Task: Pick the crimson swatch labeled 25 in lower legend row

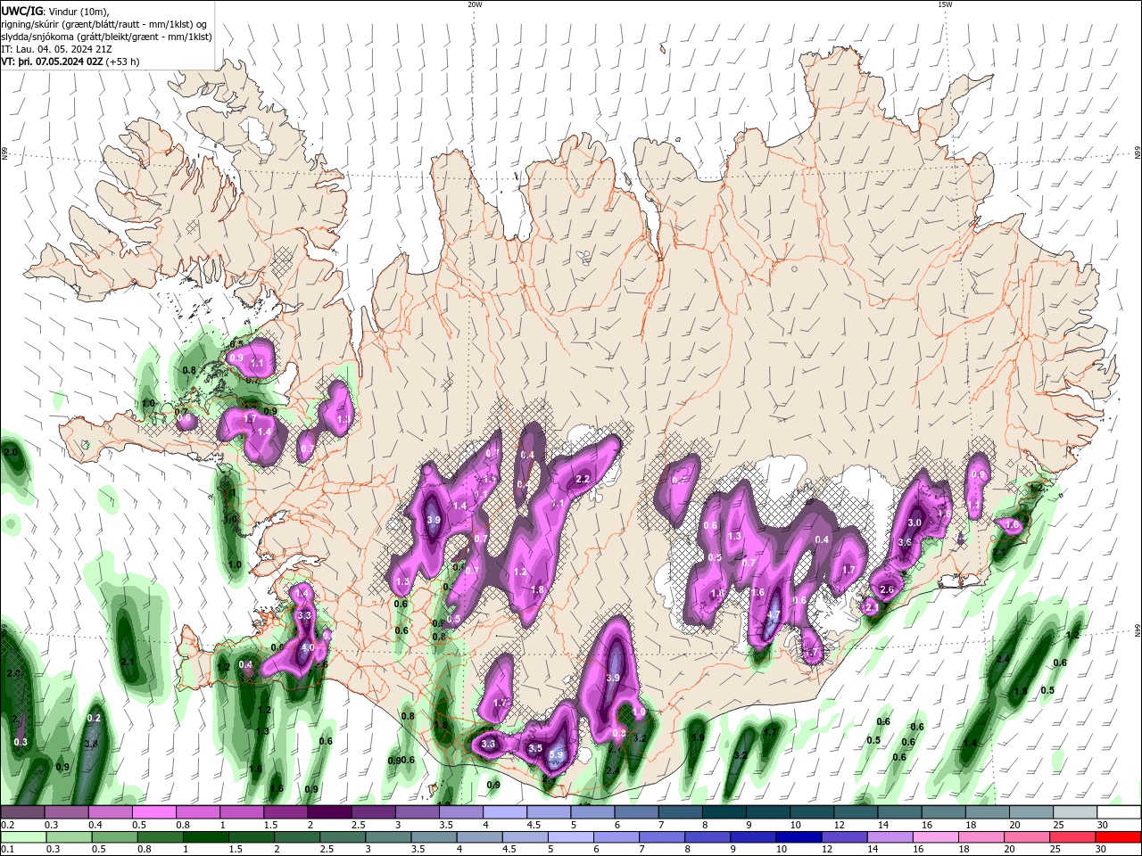Action: (x=1072, y=837)
